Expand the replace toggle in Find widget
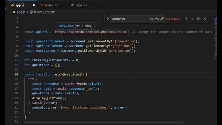222x125 pixels. [x=108, y=19]
